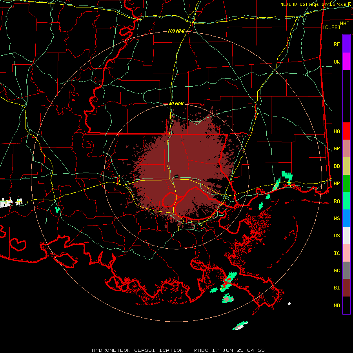The width and height of the screenshot is (353, 353).
Task: Click the "NEXLAB-College of DuPage" credit text
Action: (x=314, y=4)
